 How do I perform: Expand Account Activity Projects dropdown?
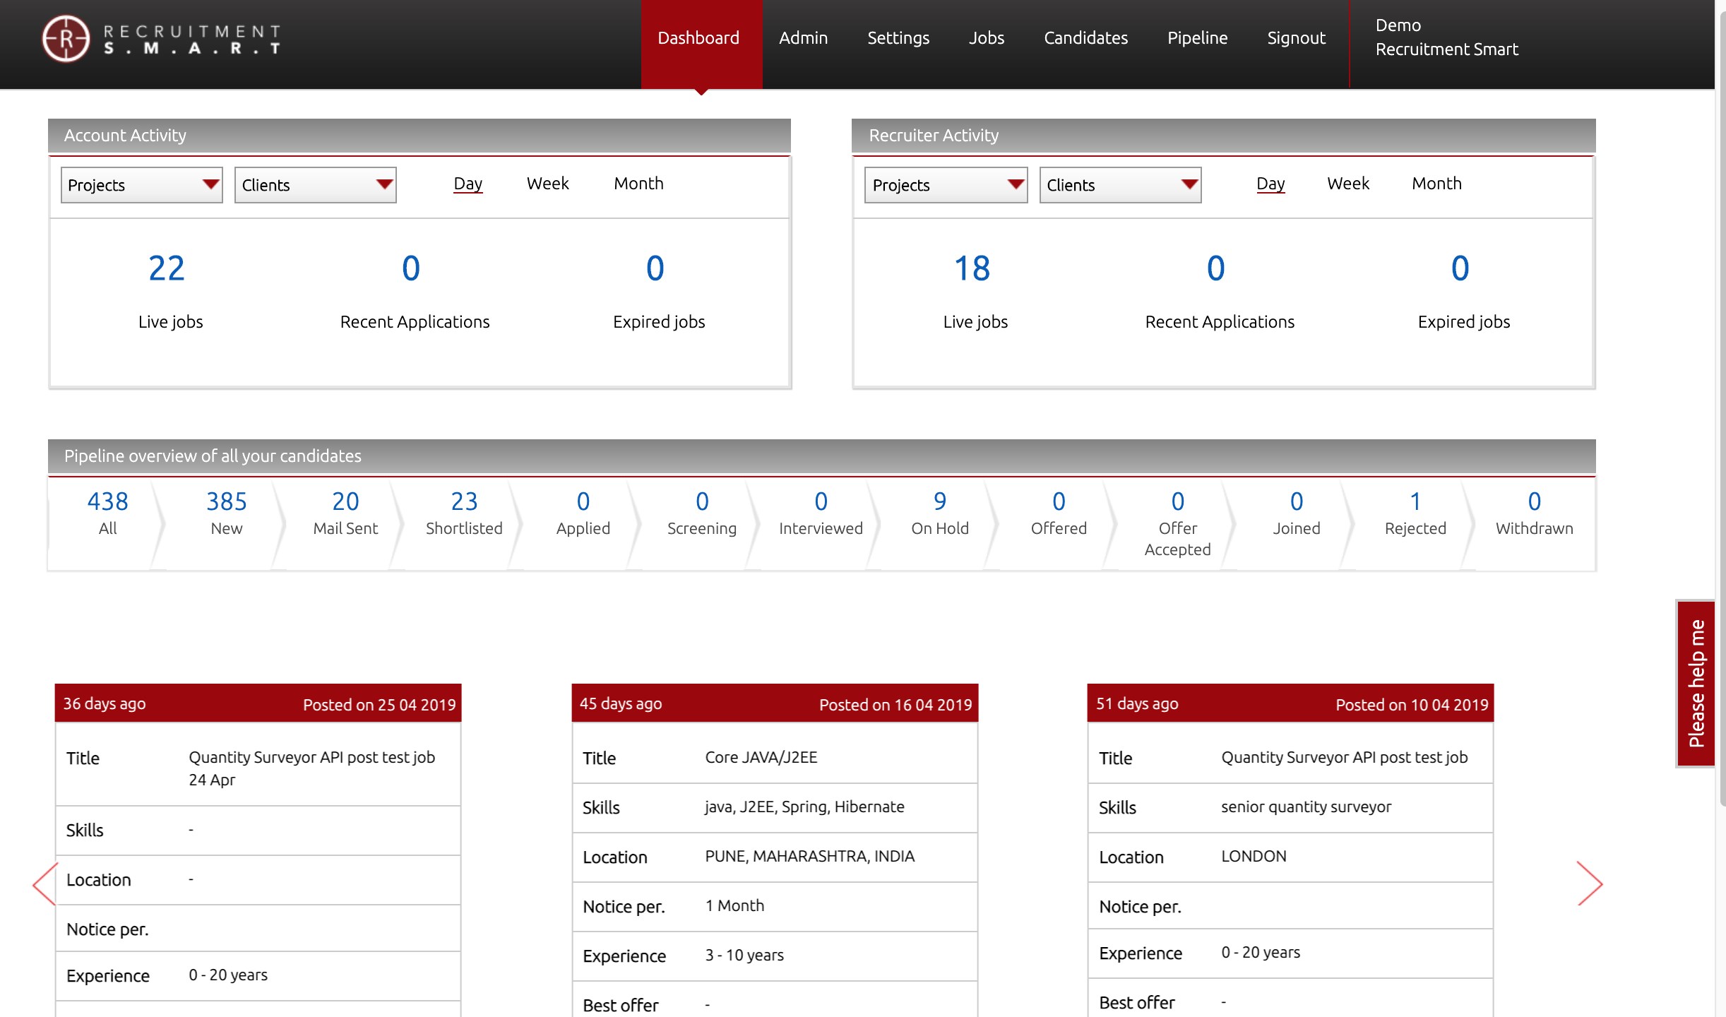click(142, 185)
